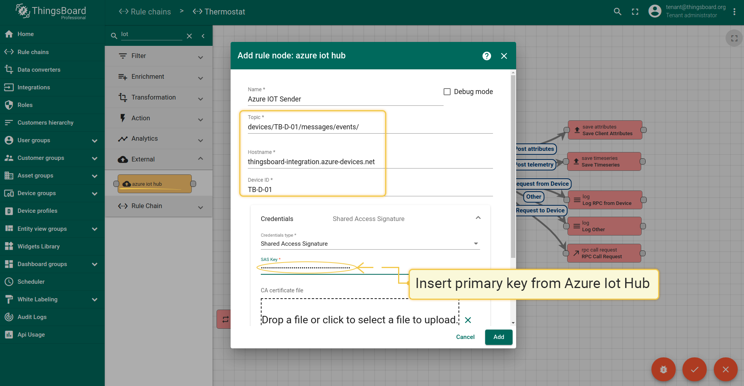Image resolution: width=744 pixels, height=386 pixels.
Task: Collapse the Credentials panel chevron
Action: pos(478,218)
